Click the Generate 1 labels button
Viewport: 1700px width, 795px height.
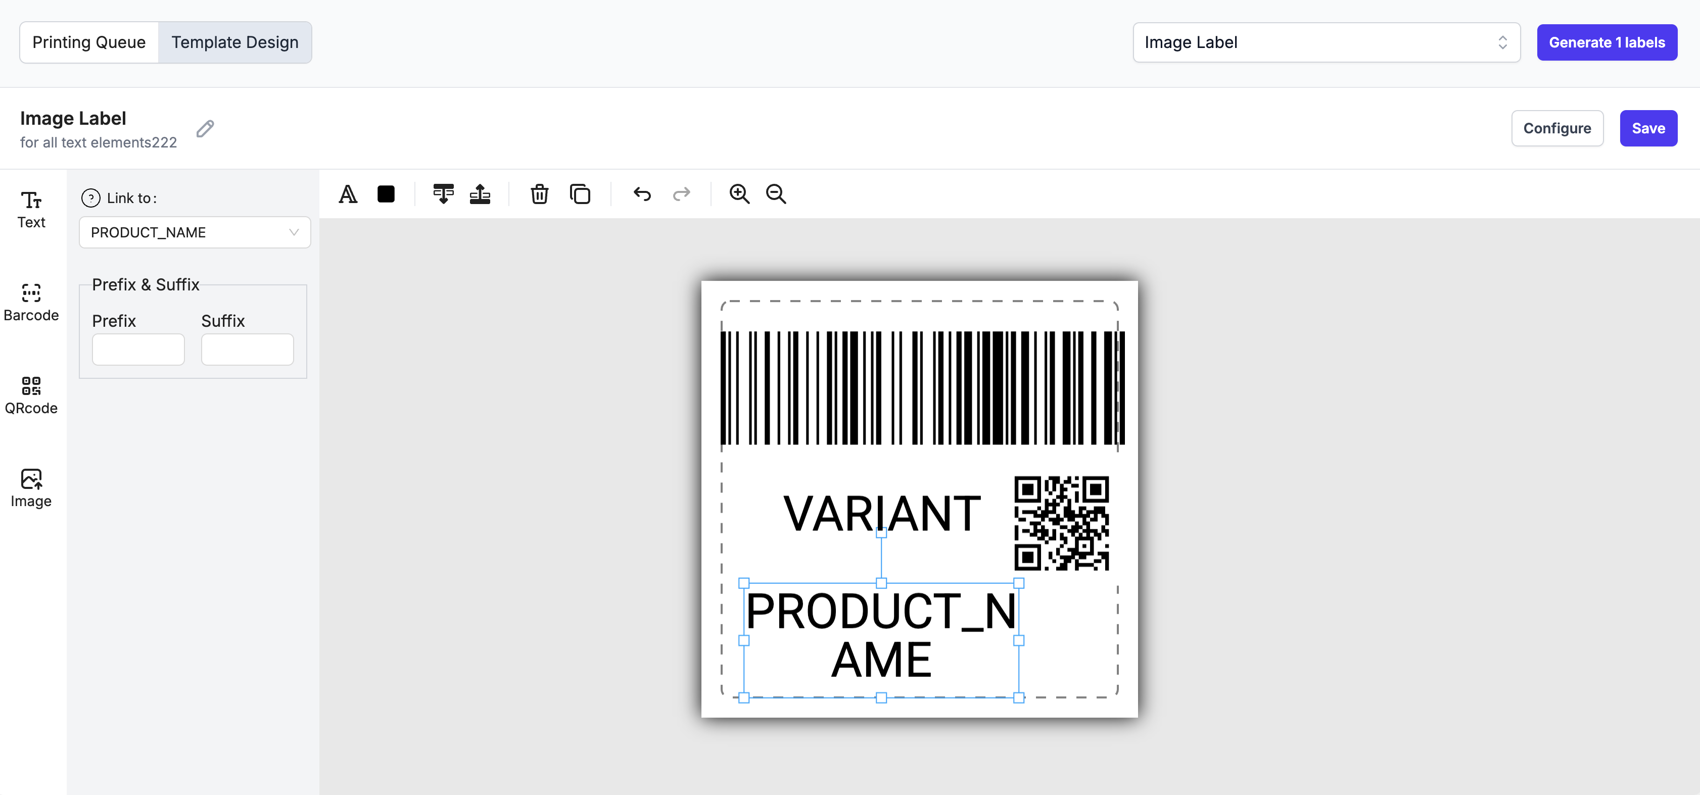(1607, 42)
